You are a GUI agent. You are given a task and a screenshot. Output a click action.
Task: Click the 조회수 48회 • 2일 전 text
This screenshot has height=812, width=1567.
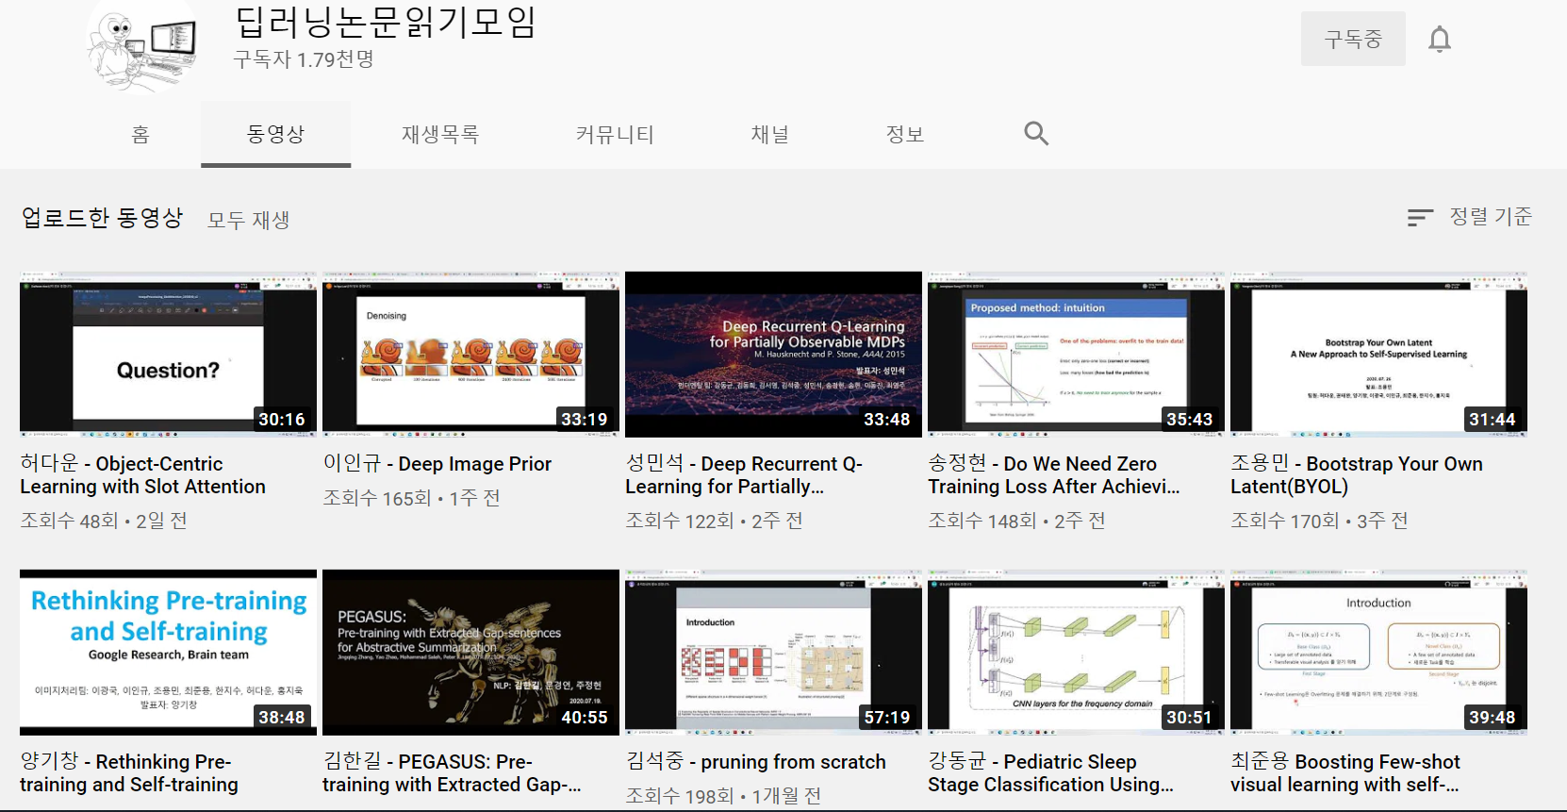104,521
